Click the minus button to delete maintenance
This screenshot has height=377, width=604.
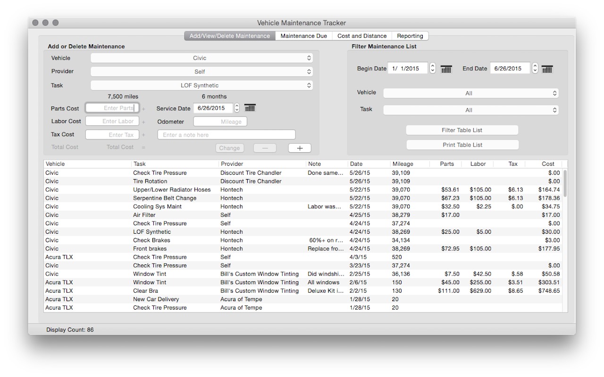coord(265,148)
